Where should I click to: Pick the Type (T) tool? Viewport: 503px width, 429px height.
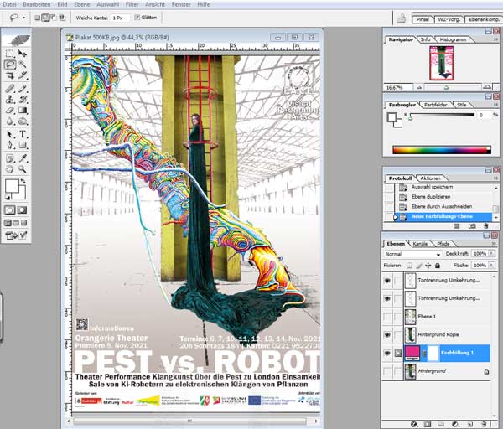click(23, 134)
